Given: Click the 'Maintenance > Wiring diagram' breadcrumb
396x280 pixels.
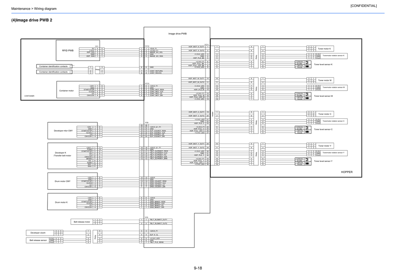Looking at the screenshot, I should 34,9.
